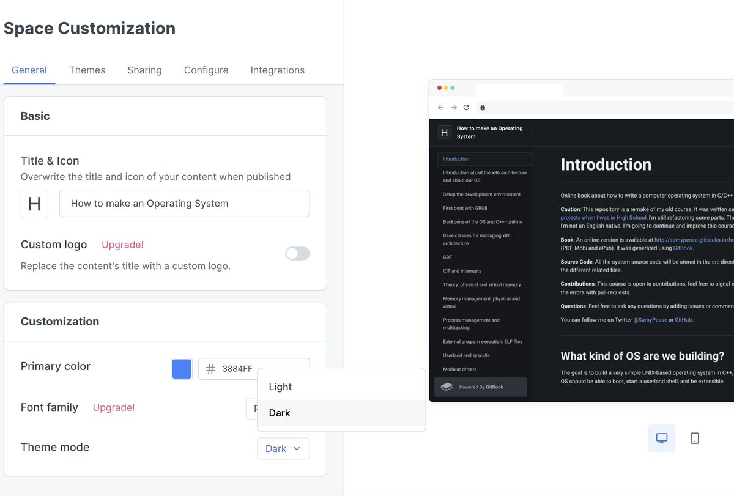This screenshot has height=496, width=734.
Task: Open the primary color blue swatch
Action: tap(182, 369)
